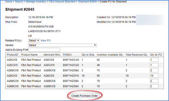
Task: Return to Shipment #2845 breadcrumb
Action: pyautogui.click(x=87, y=2)
